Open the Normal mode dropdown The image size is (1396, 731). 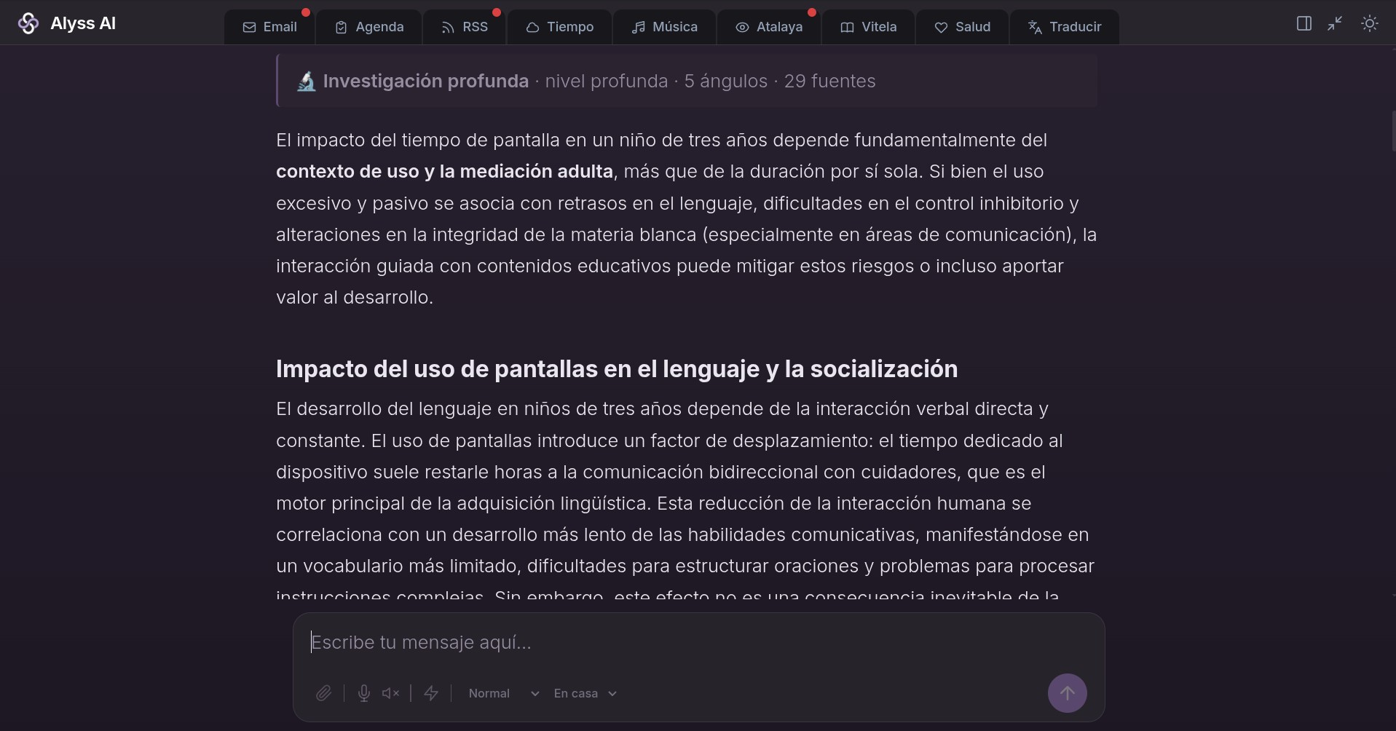point(504,693)
